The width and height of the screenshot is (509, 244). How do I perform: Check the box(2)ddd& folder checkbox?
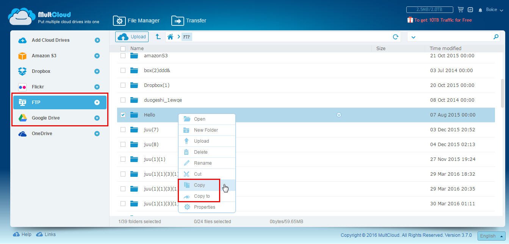[123, 70]
